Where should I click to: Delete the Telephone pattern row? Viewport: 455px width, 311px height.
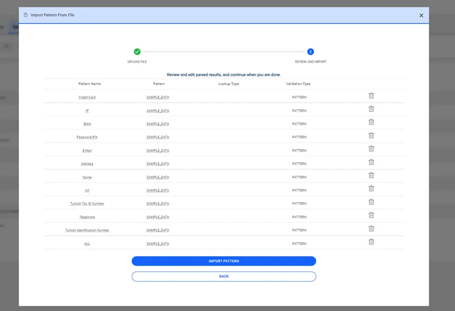point(371,215)
